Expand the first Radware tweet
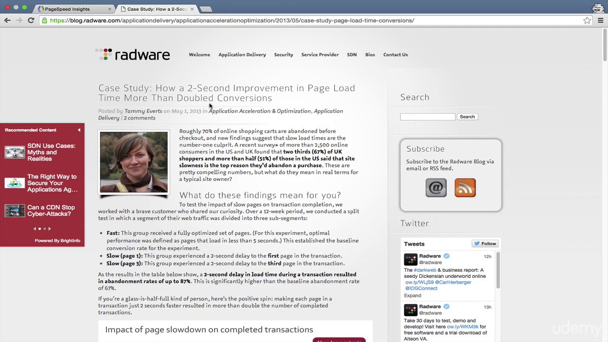 point(412,295)
